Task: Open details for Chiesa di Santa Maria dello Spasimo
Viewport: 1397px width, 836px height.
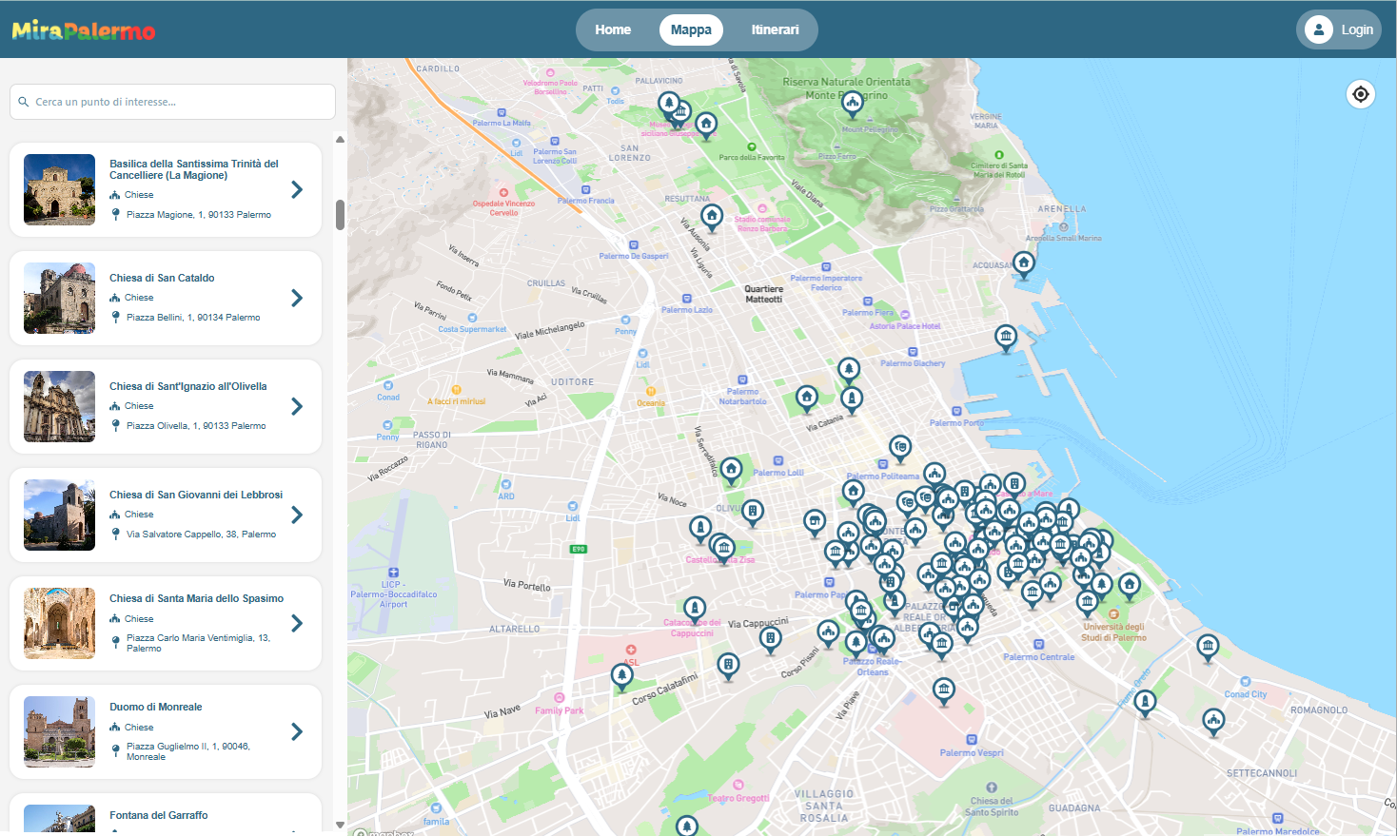Action: point(296,623)
